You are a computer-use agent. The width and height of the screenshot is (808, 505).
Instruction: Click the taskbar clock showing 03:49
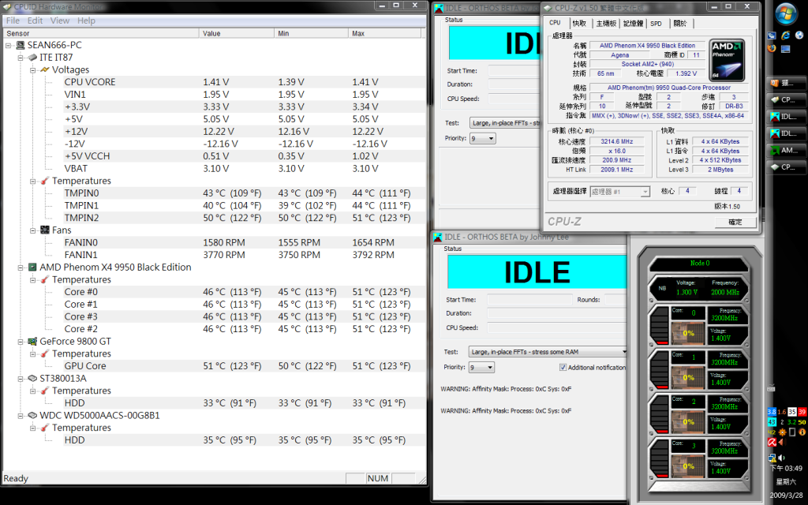[787, 469]
